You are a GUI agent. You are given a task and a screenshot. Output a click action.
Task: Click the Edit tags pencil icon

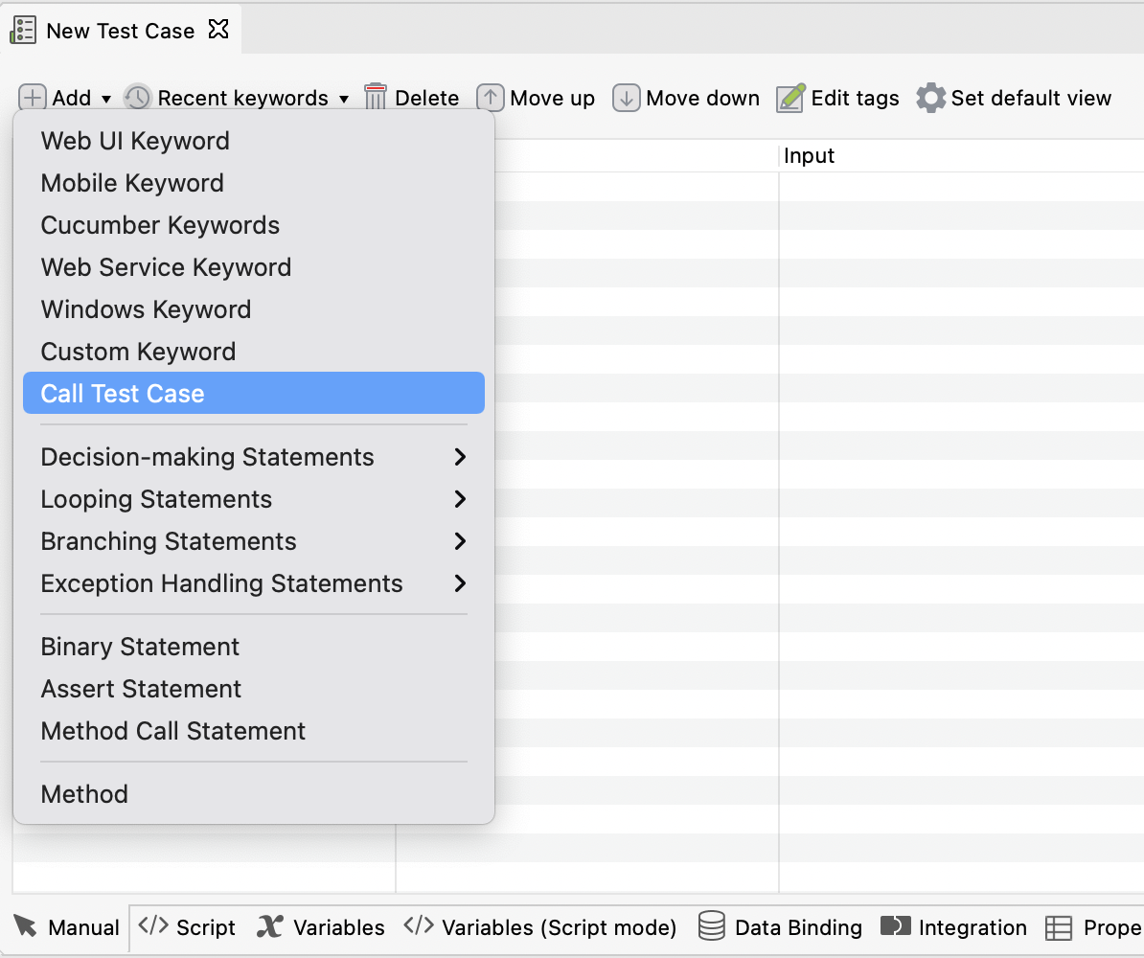(x=789, y=98)
